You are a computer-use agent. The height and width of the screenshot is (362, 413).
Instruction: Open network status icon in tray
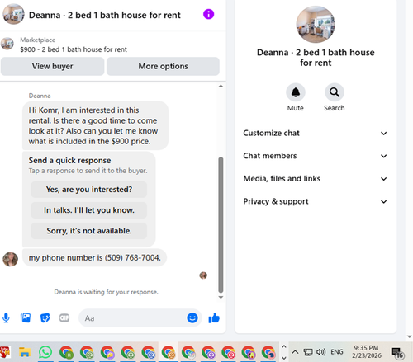pyautogui.click(x=308, y=352)
